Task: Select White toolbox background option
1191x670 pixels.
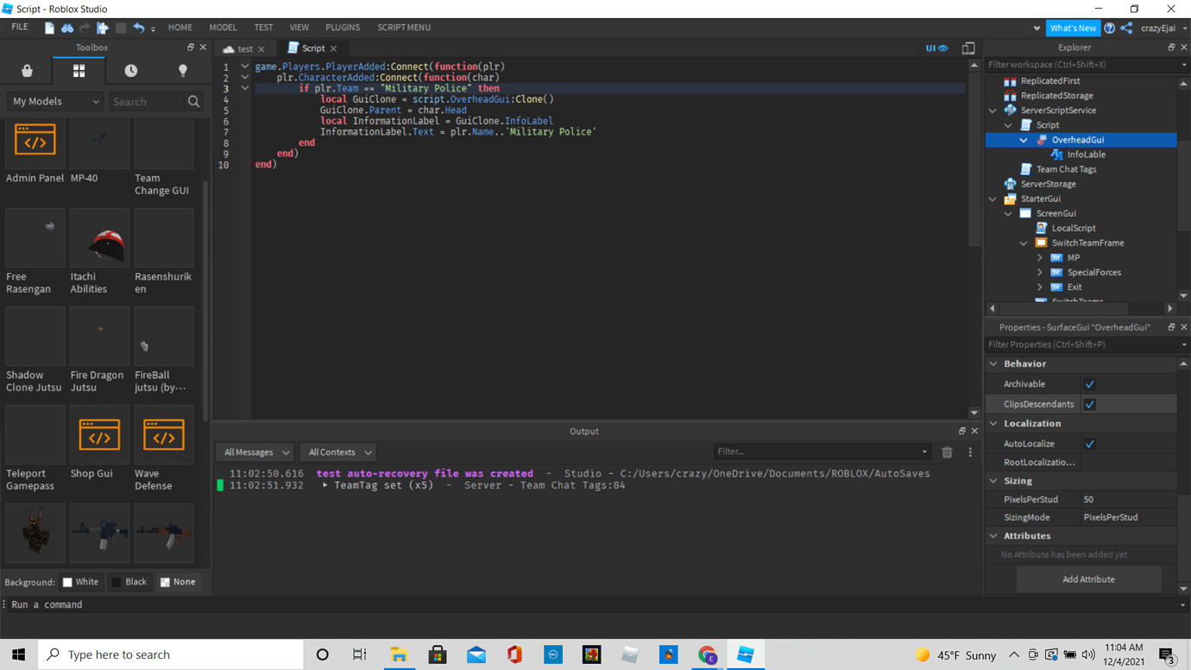Action: pyautogui.click(x=80, y=582)
